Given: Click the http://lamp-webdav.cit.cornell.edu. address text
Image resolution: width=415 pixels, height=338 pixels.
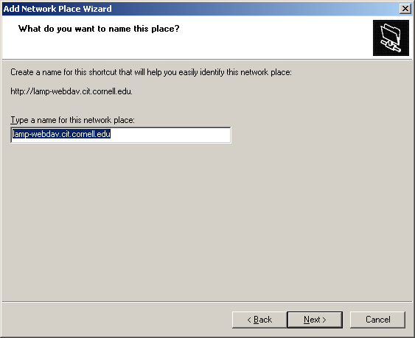Looking at the screenshot, I should pos(72,91).
